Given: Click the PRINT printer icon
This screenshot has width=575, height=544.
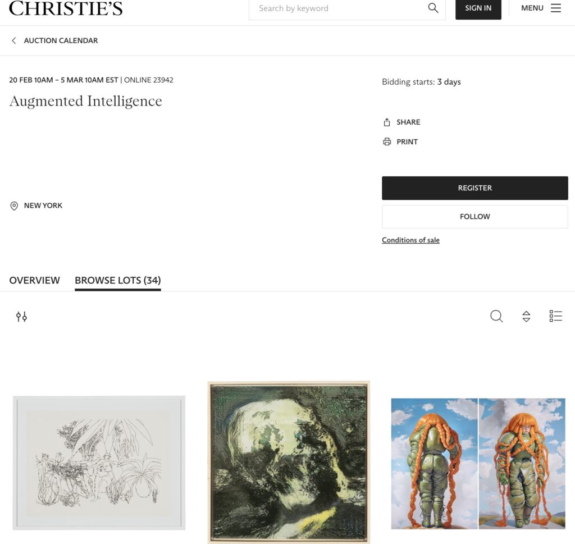Looking at the screenshot, I should [387, 141].
